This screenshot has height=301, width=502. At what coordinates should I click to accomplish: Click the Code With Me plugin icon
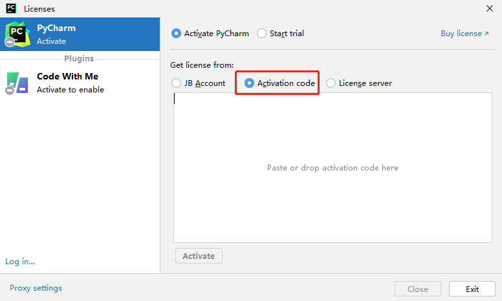tap(17, 83)
